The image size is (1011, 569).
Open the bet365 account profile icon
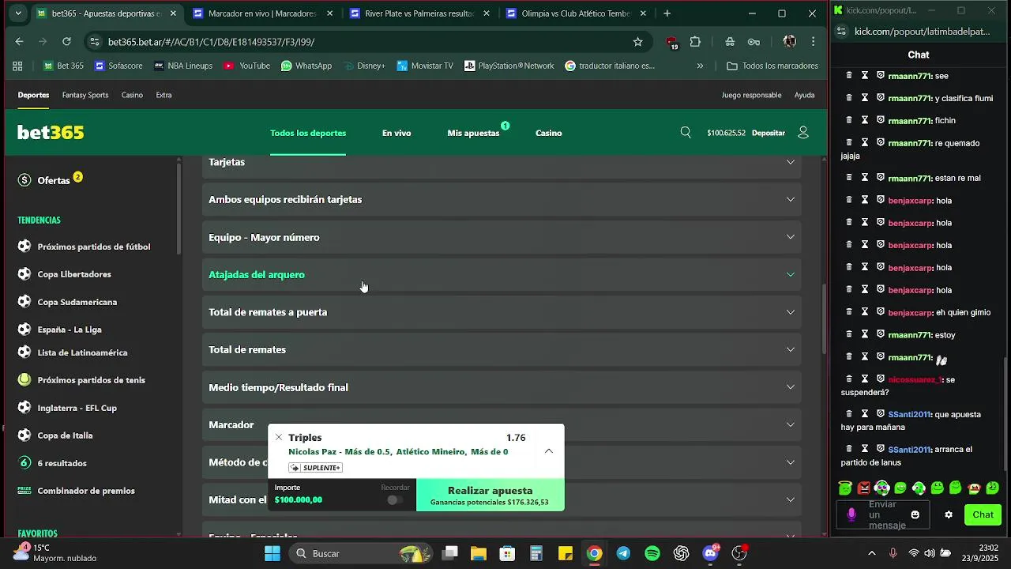pyautogui.click(x=803, y=133)
